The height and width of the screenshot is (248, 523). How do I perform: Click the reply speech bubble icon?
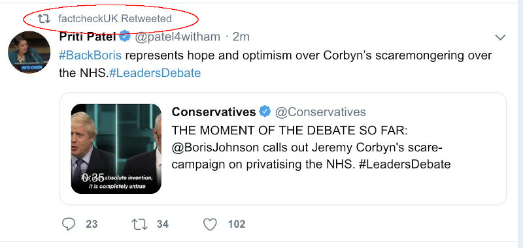[x=69, y=224]
